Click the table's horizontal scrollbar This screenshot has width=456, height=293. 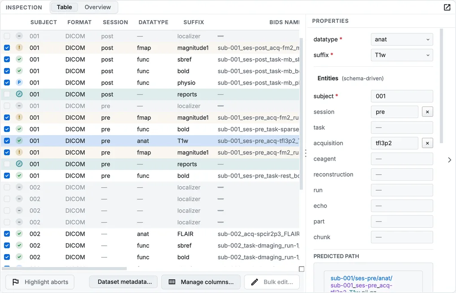tap(64, 268)
